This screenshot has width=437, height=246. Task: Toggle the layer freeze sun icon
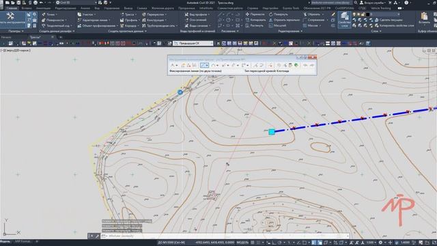click(x=358, y=14)
